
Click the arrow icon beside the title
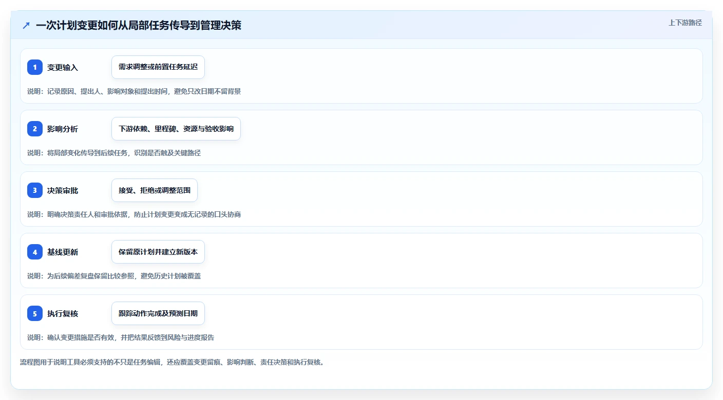[26, 25]
